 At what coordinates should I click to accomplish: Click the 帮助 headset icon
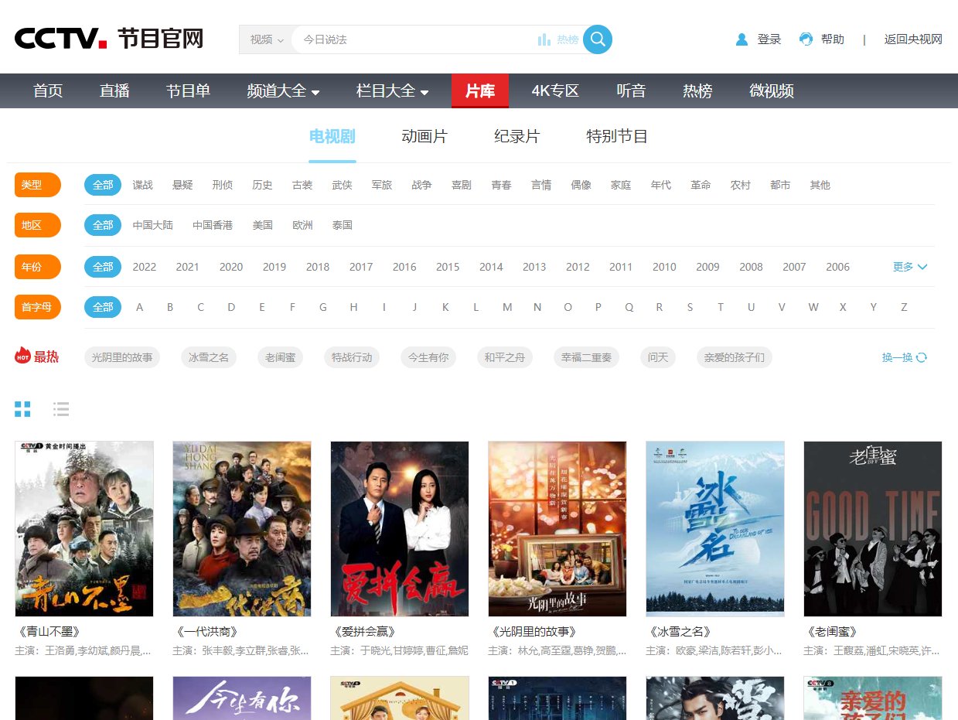[x=806, y=39]
